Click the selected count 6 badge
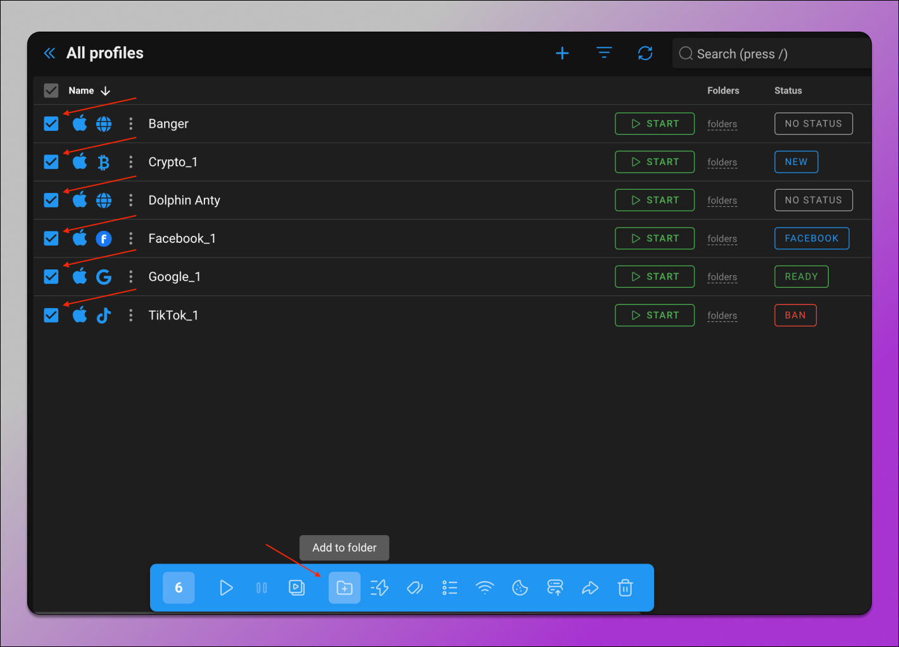 coord(179,588)
